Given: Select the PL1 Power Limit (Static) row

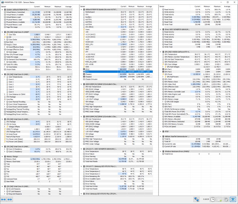Looking at the screenshot, I should 38,139.
